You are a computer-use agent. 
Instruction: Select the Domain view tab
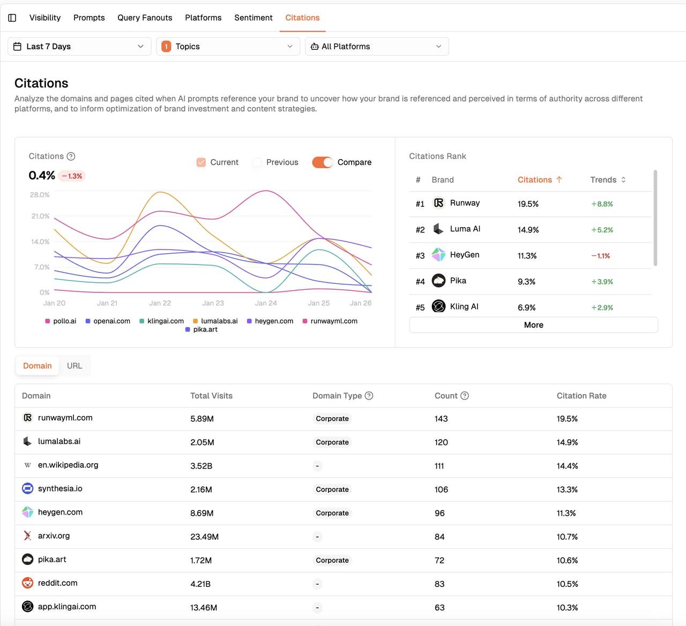coord(38,366)
